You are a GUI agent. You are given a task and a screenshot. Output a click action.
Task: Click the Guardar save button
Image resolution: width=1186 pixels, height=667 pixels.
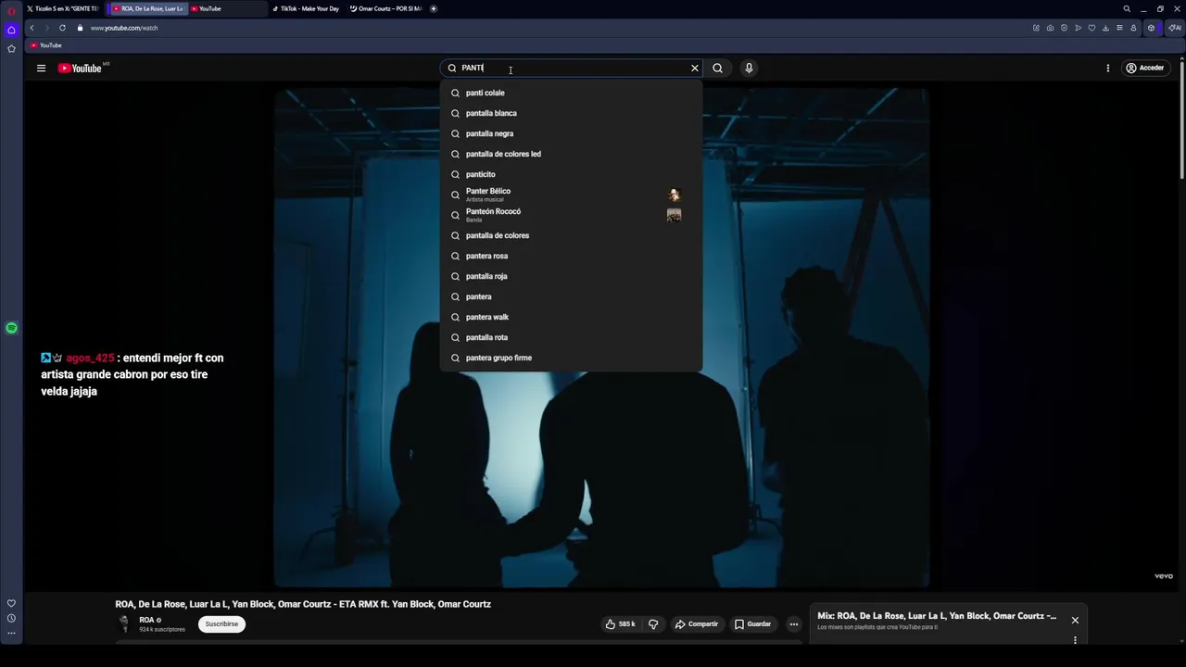[x=753, y=623]
